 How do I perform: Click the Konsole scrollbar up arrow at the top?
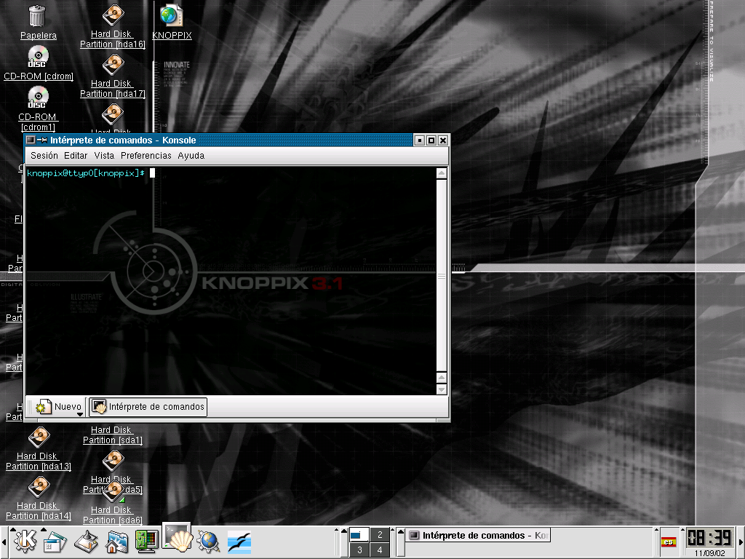(x=442, y=173)
